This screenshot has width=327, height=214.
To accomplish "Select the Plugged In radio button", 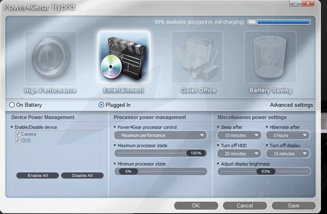I will (x=101, y=105).
